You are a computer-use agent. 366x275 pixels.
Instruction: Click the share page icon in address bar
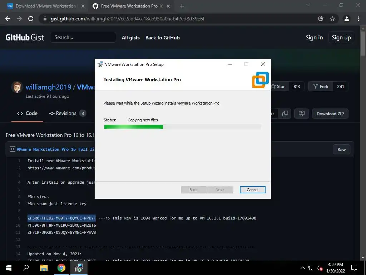click(321, 19)
